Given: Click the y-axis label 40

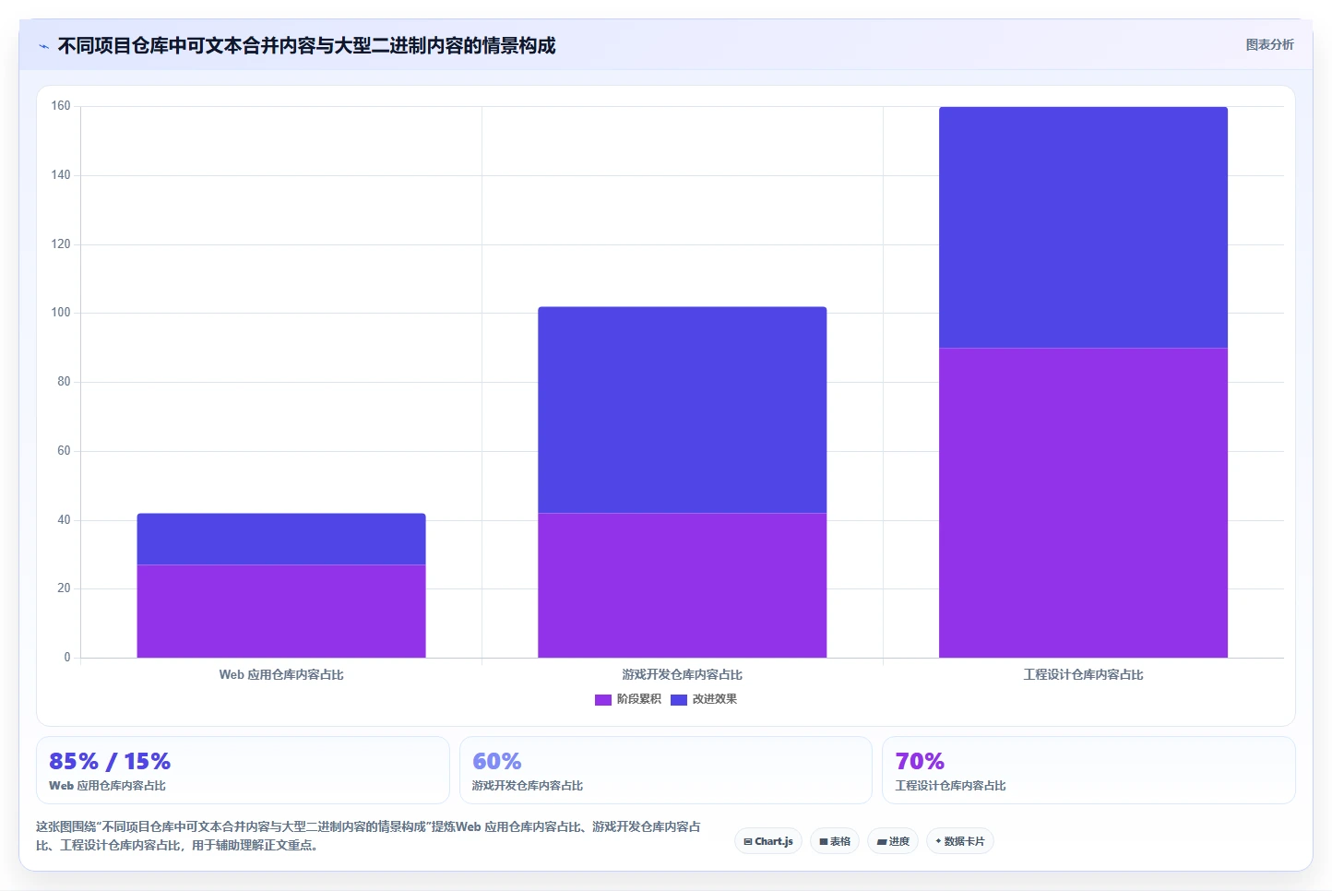Looking at the screenshot, I should [64, 520].
